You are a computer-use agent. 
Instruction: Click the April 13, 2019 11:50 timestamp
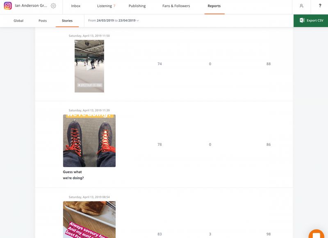[89, 36]
